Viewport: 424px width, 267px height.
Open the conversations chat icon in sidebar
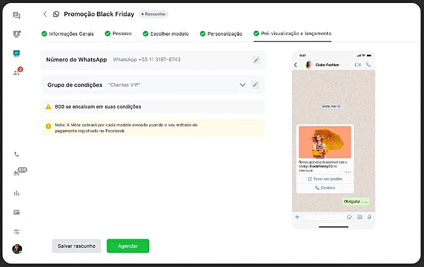coord(17,15)
